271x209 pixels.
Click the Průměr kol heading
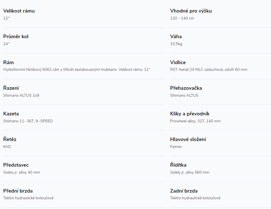[16, 37]
